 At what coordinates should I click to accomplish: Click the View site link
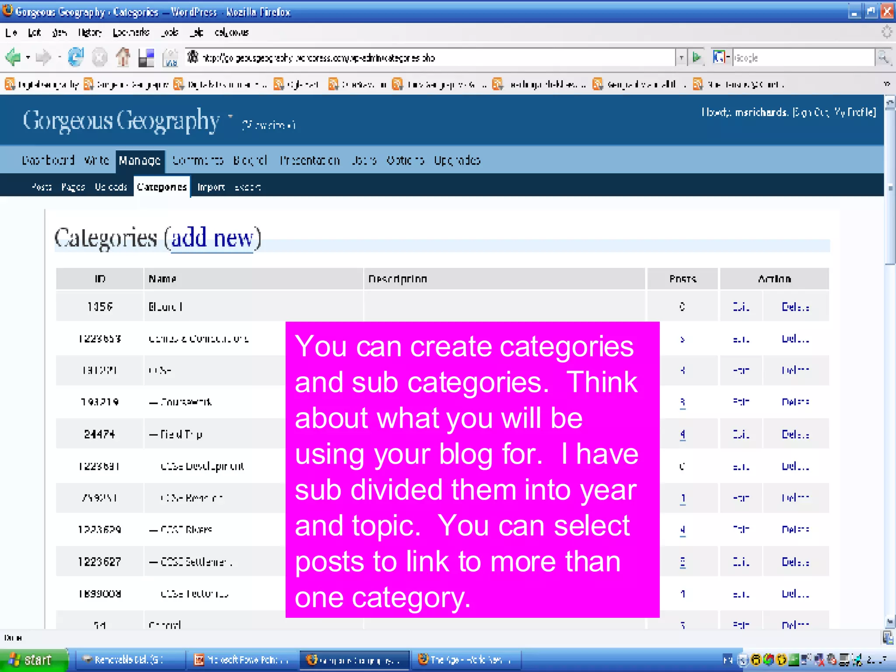click(269, 125)
